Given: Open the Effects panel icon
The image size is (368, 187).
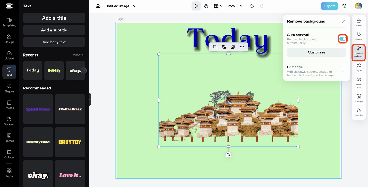Looking at the screenshot, I should coord(359,36).
